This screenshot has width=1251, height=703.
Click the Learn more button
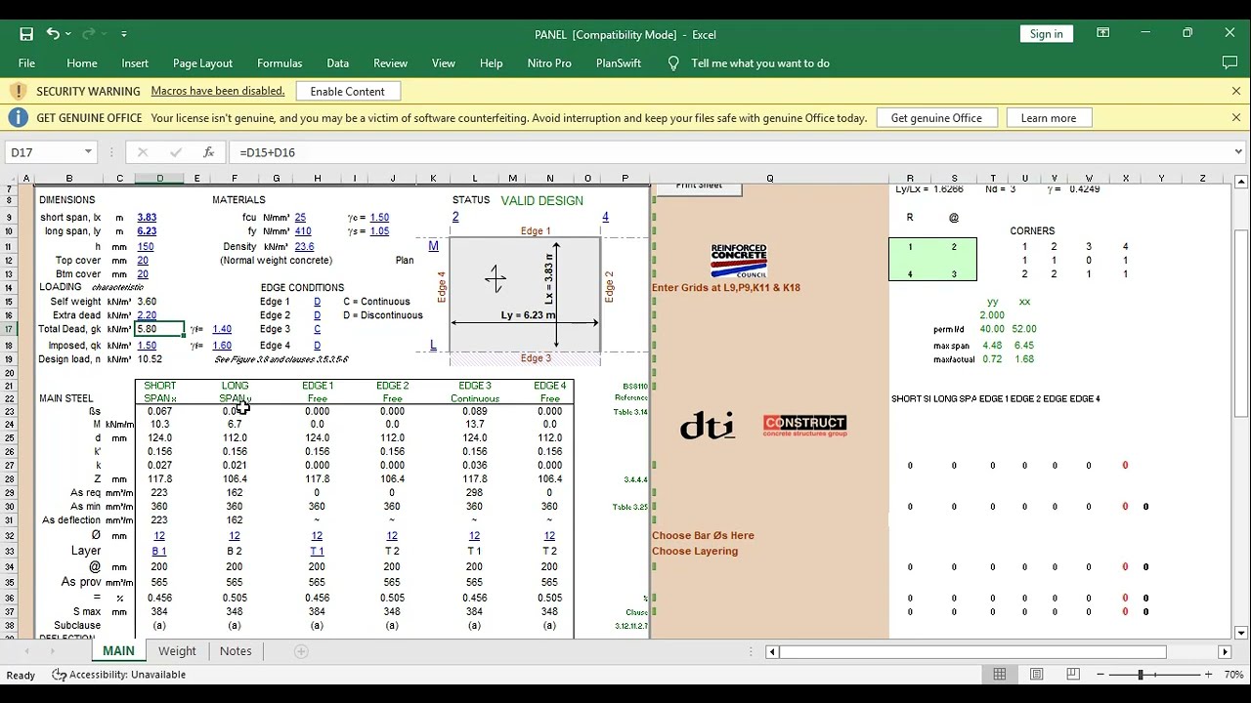pyautogui.click(x=1049, y=118)
